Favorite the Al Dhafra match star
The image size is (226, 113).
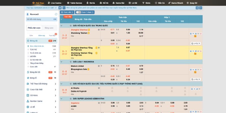99,88
